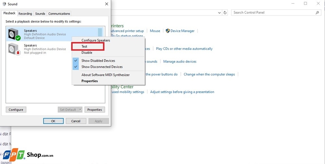Open the Device Manager link
This screenshot has height=164, width=325.
[182, 31]
